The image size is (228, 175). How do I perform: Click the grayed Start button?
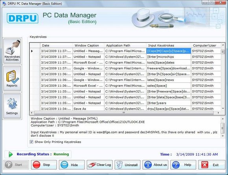coord(16,165)
